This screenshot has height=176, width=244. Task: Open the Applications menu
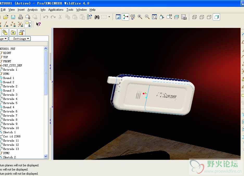tap(56, 10)
